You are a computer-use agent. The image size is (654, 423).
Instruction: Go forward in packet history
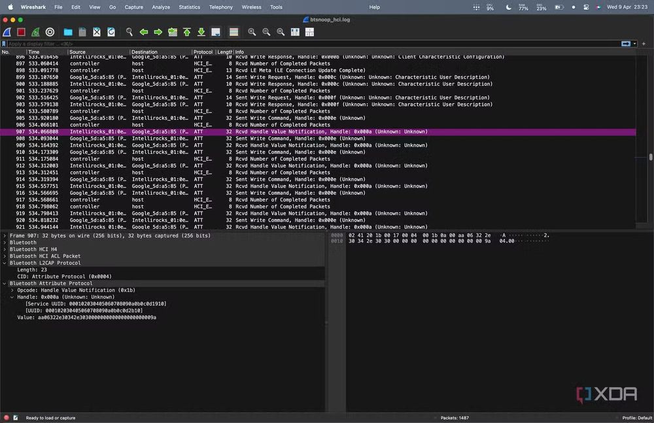(158, 32)
